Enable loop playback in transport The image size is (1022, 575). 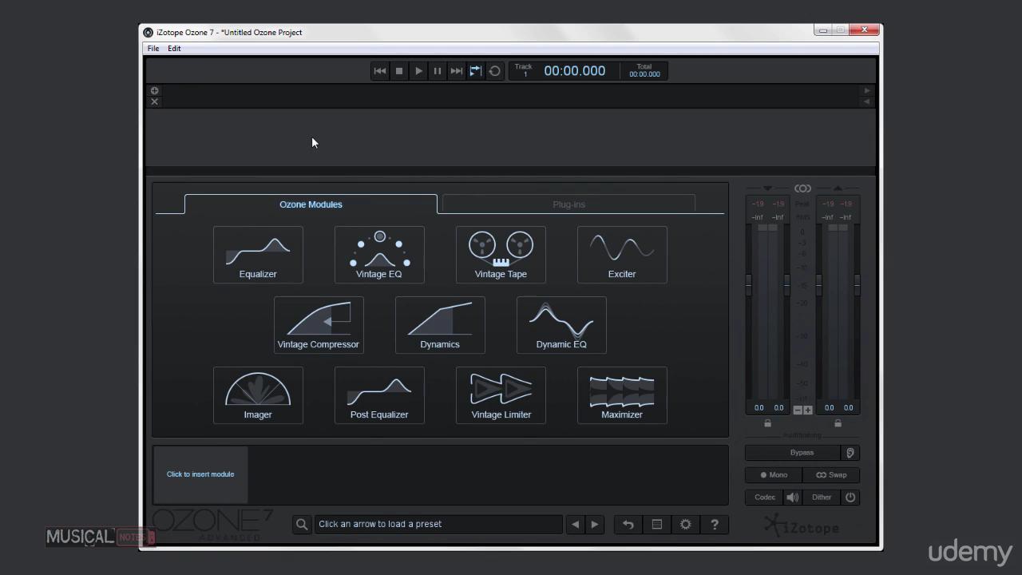pos(494,71)
